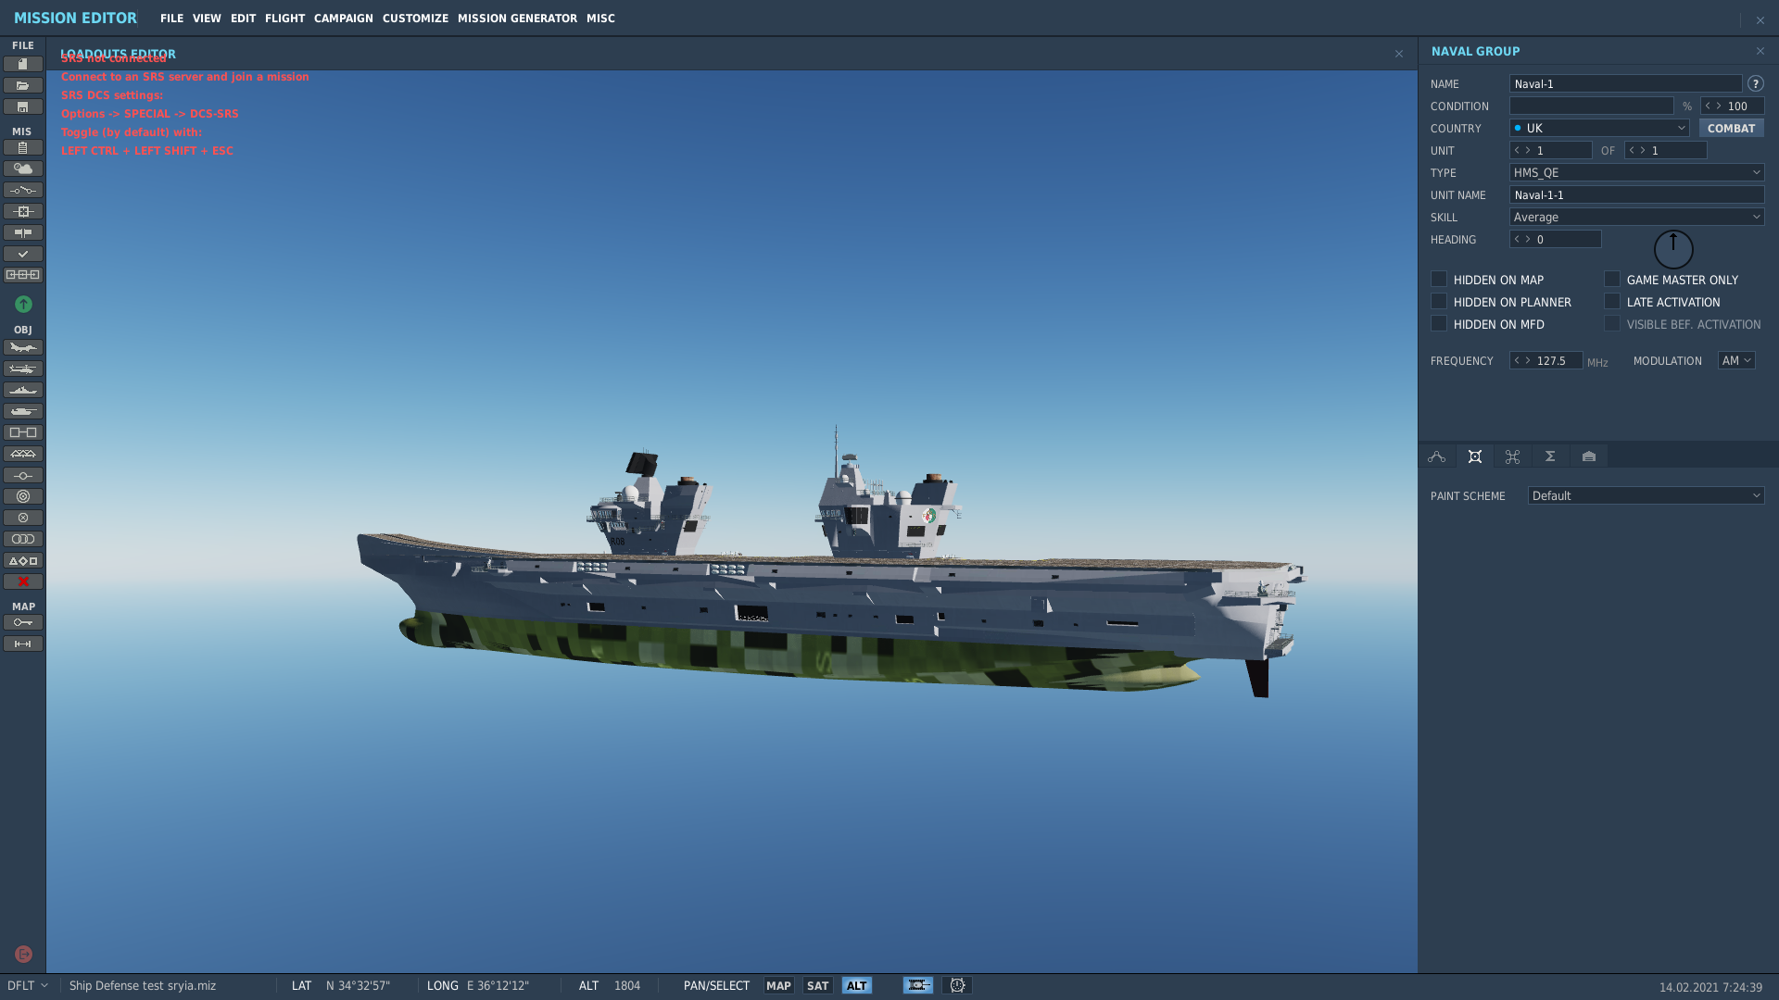Select the helicopter group tool
Image resolution: width=1779 pixels, height=1000 pixels.
[x=23, y=369]
